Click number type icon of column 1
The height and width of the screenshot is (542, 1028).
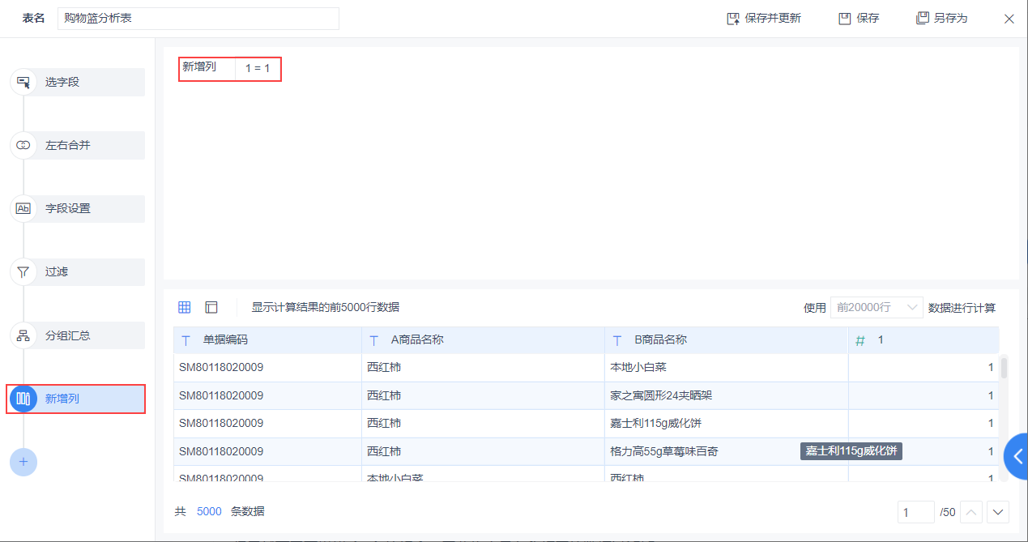[860, 340]
